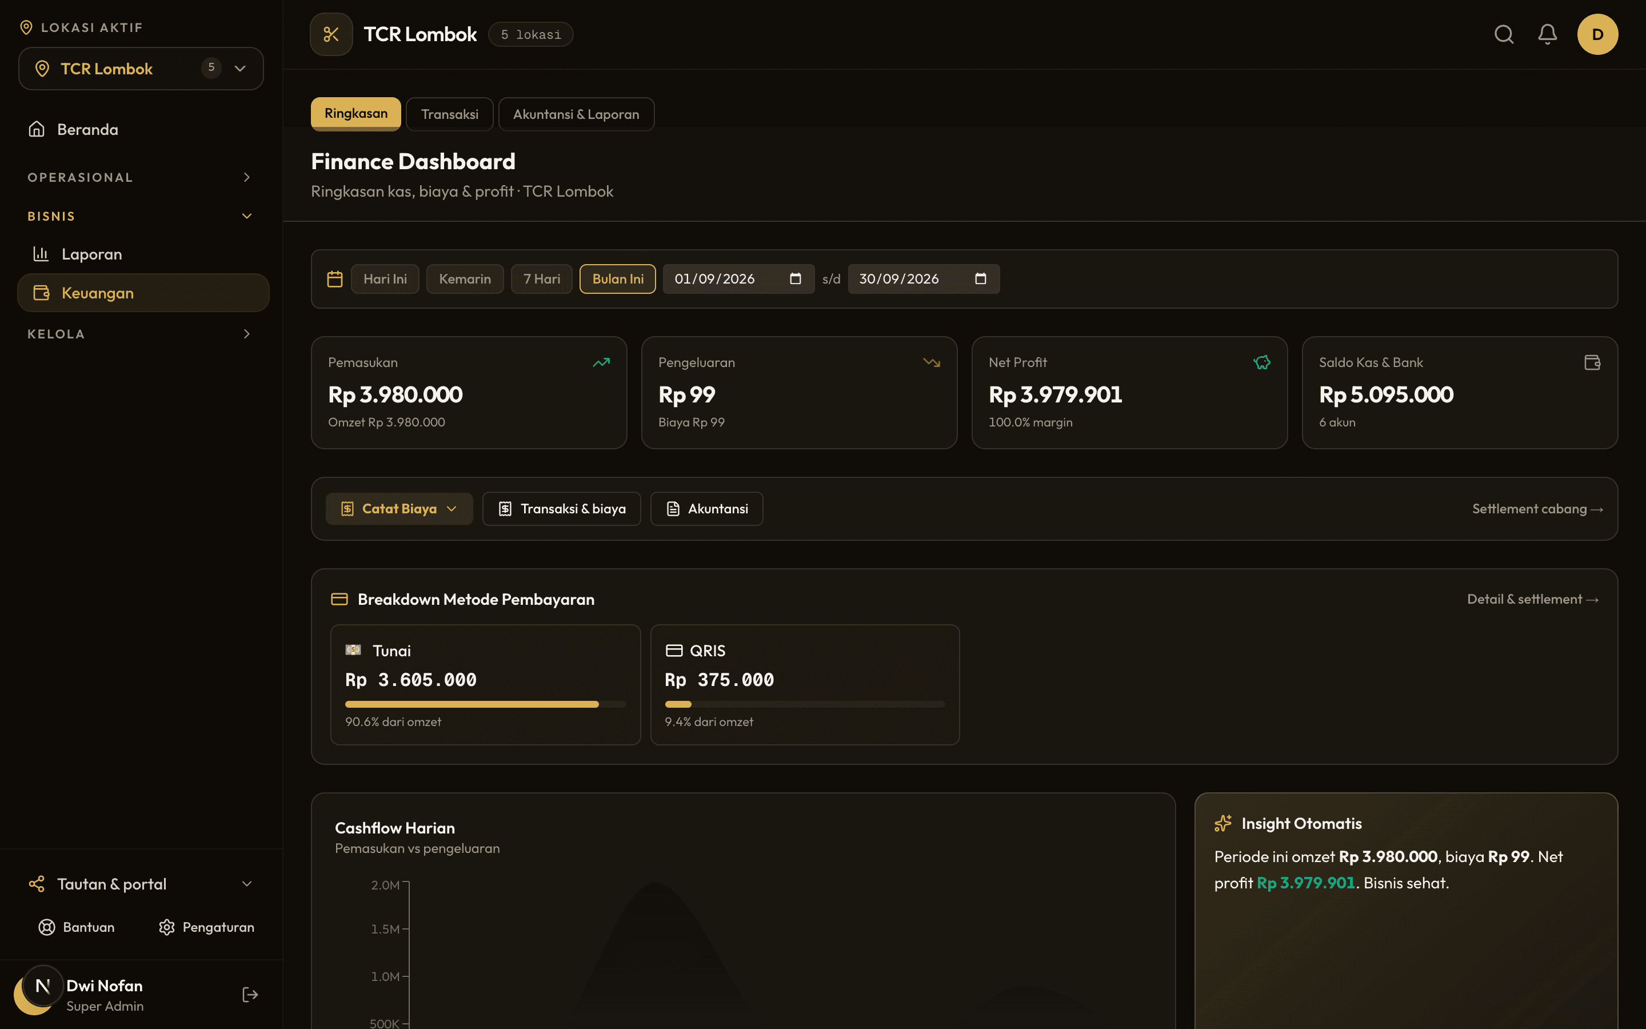Screen dimensions: 1646x1029
Task: Open end date calendar picker icon
Action: click(x=980, y=279)
